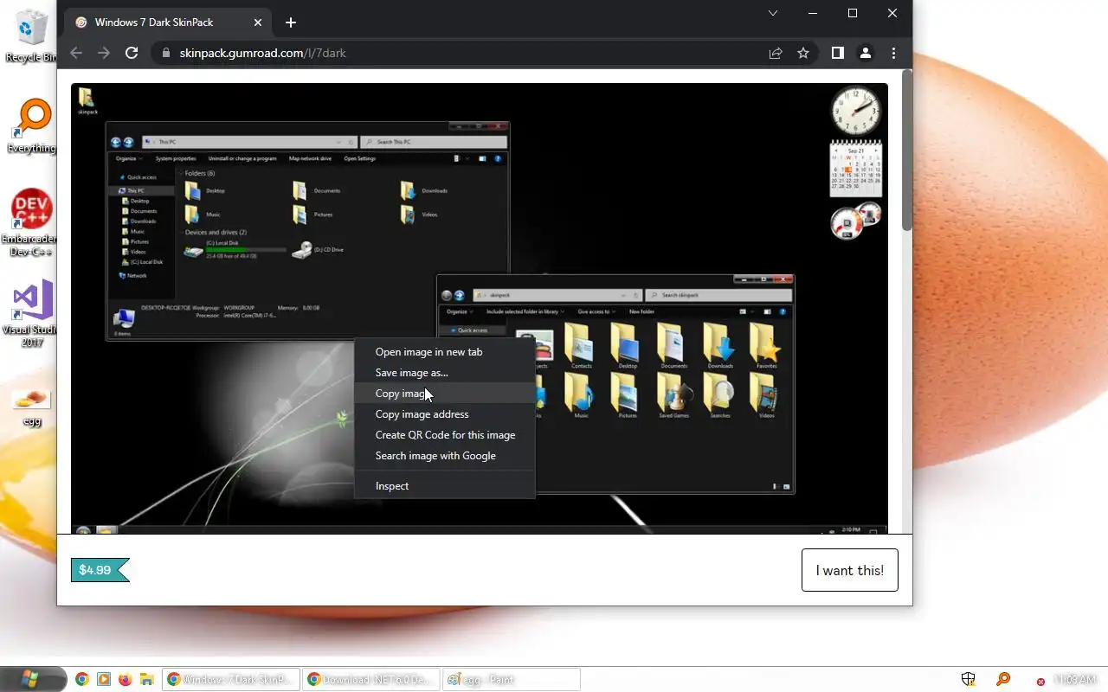Bookmark this tab with the star icon

point(803,53)
